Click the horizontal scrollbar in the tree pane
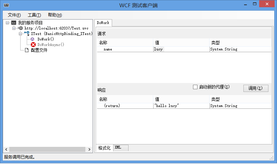The image size is (277, 164). (x=47, y=150)
